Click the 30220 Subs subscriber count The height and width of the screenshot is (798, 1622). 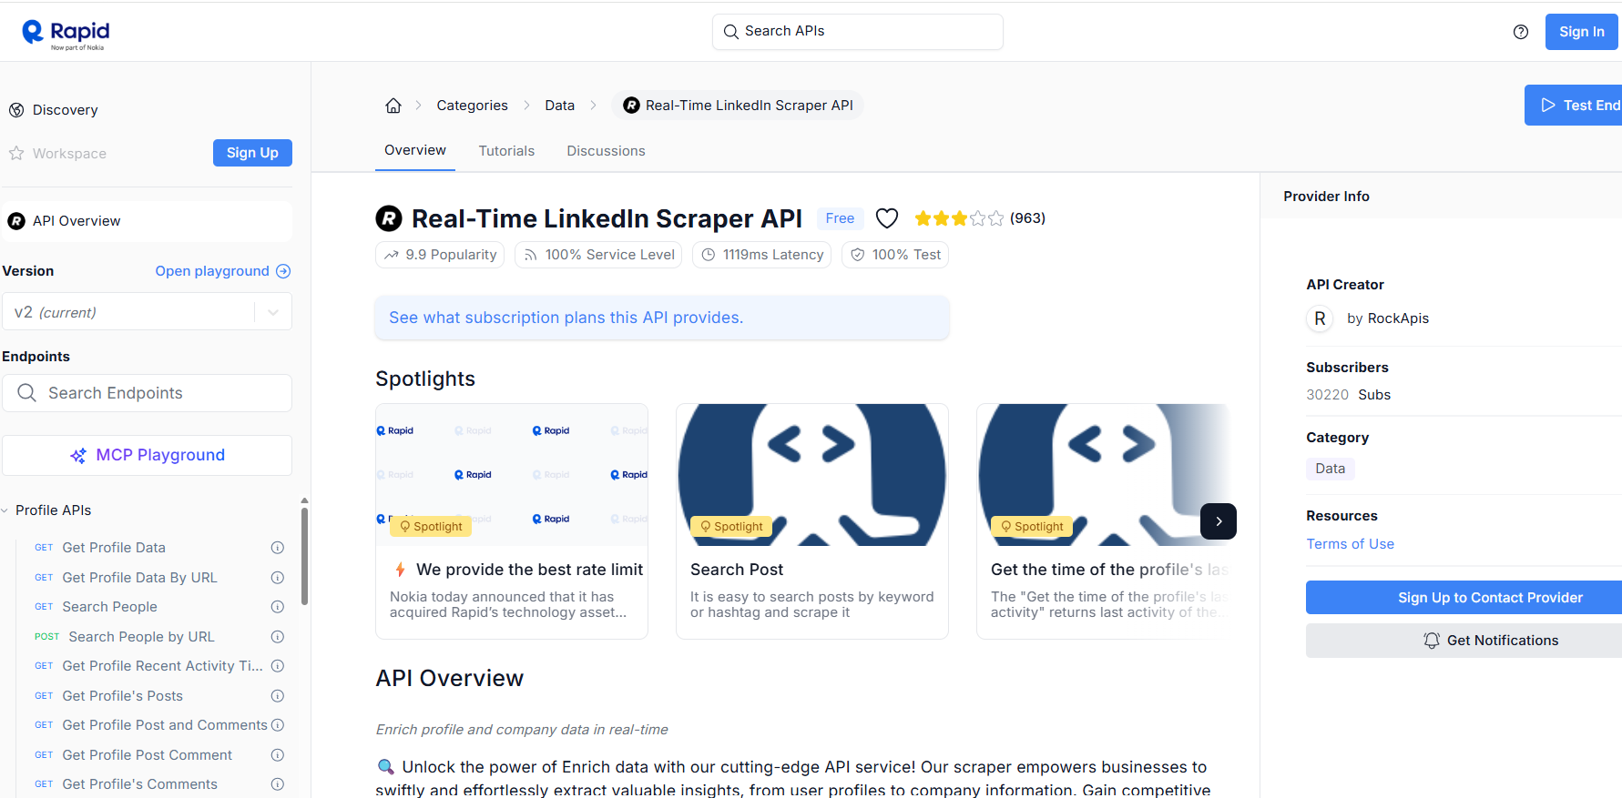click(1348, 395)
